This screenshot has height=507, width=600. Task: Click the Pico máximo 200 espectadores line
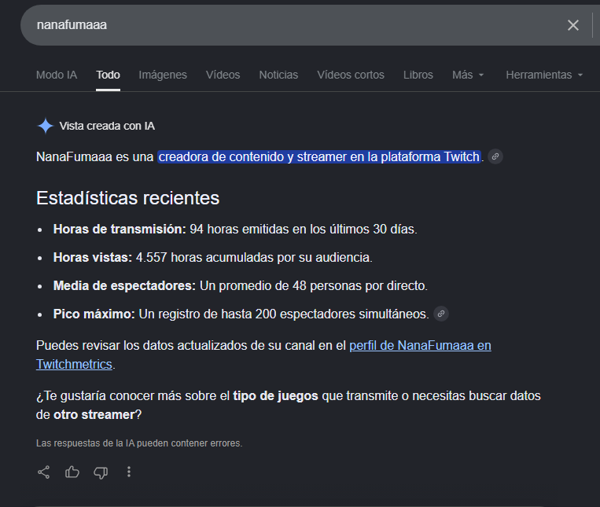pyautogui.click(x=241, y=314)
